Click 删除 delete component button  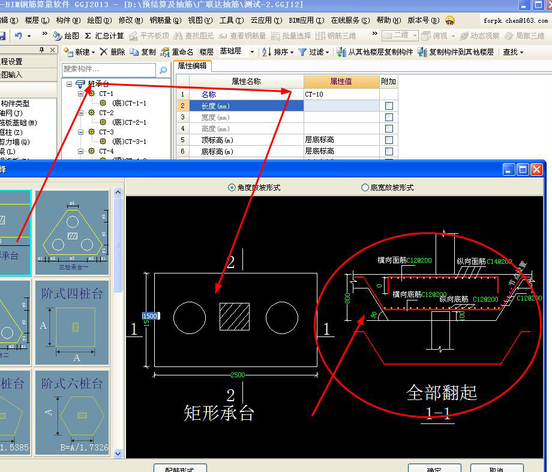[112, 52]
